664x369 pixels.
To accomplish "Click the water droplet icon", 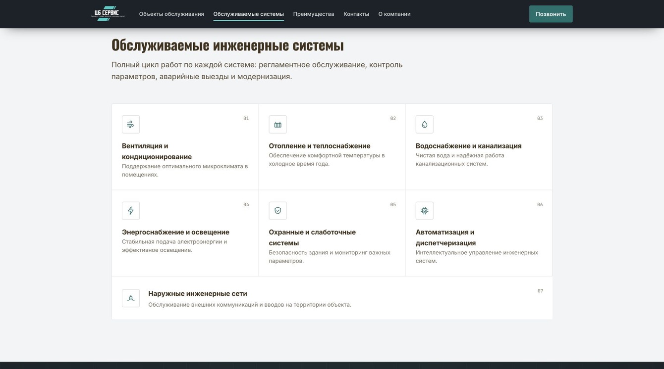I will coord(425,125).
